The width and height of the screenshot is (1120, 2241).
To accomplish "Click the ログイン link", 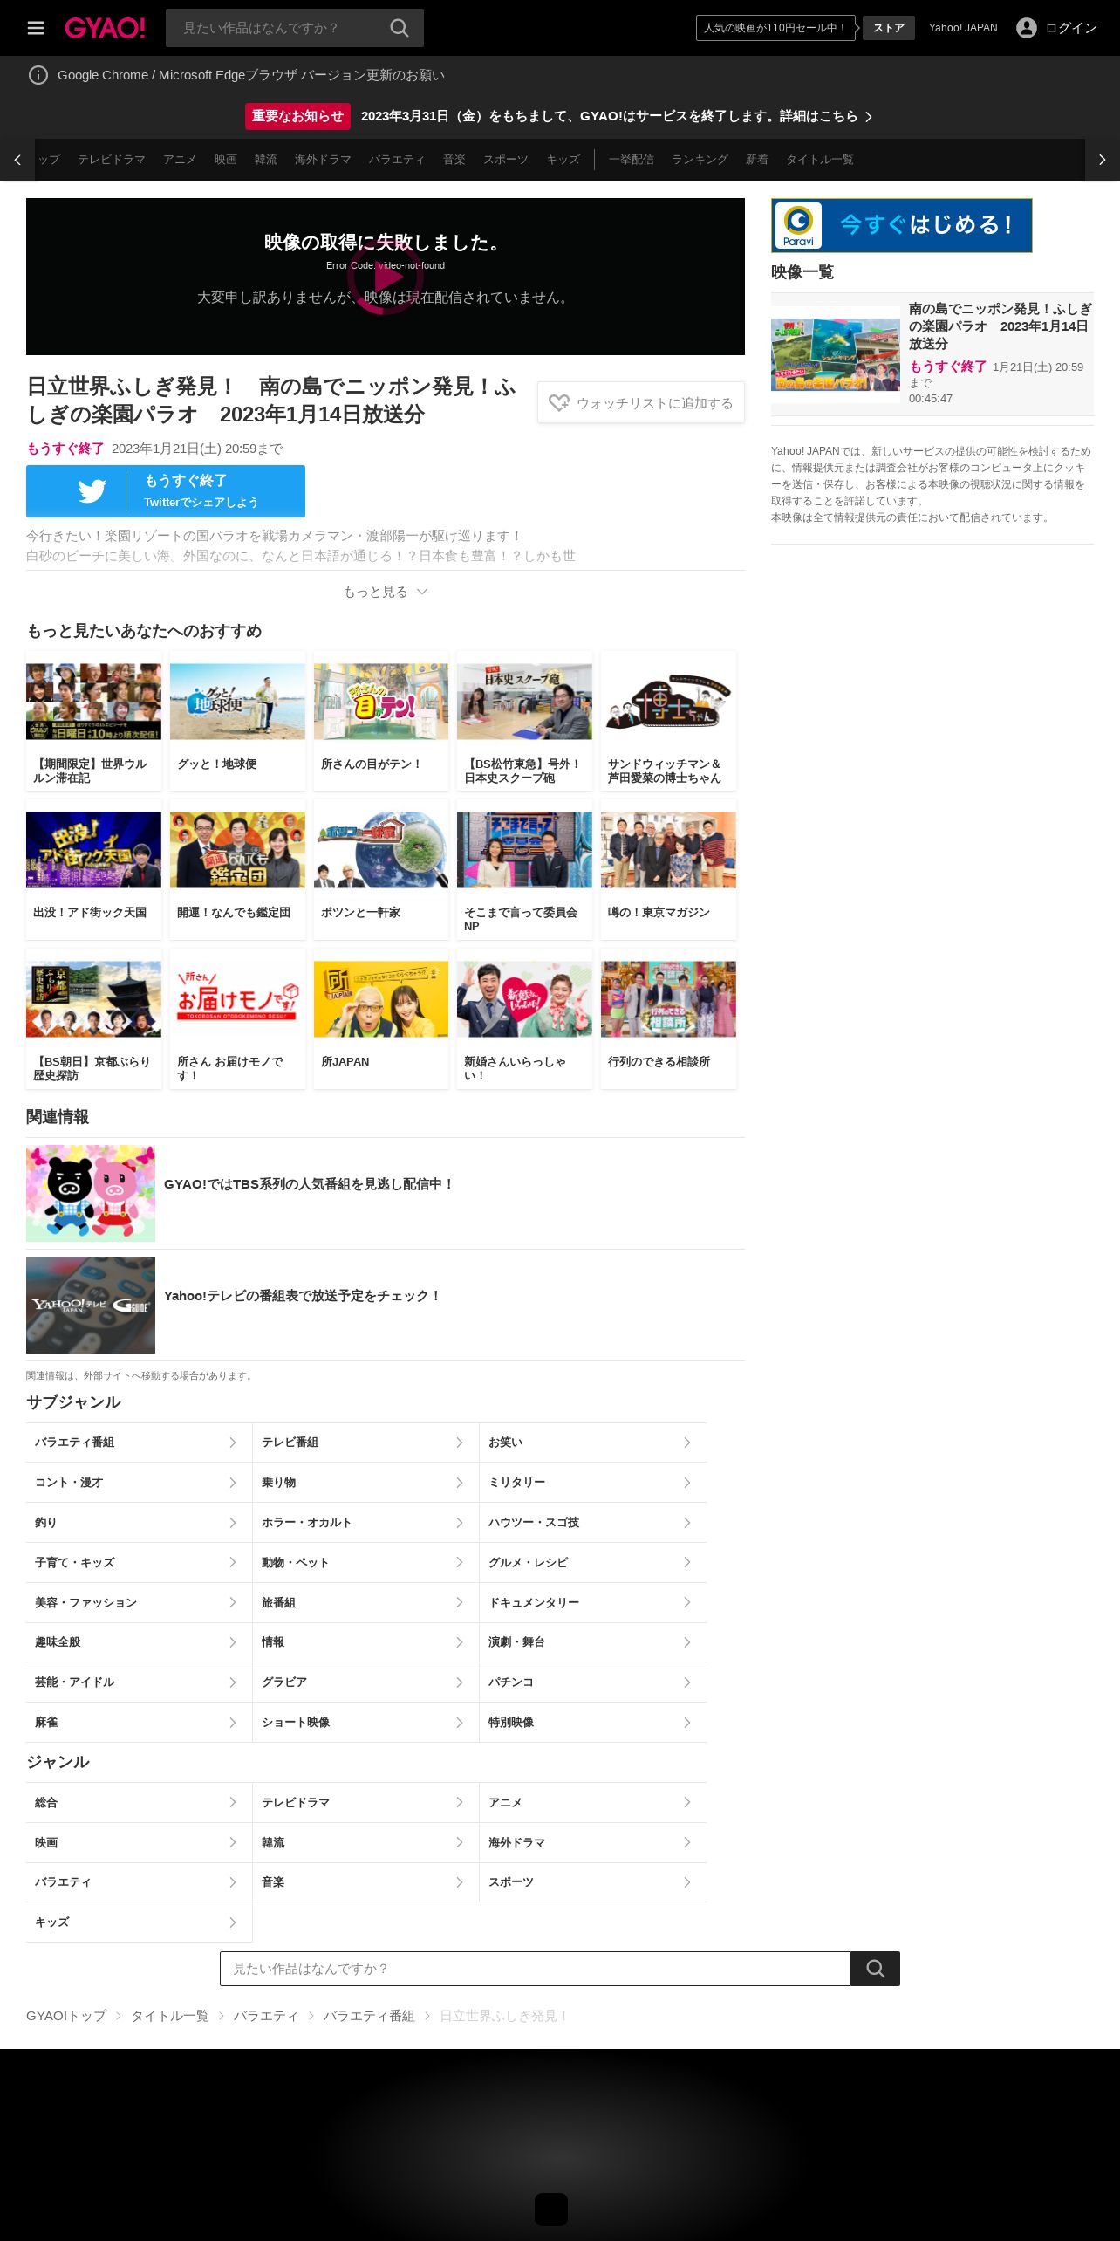I will point(1071,28).
